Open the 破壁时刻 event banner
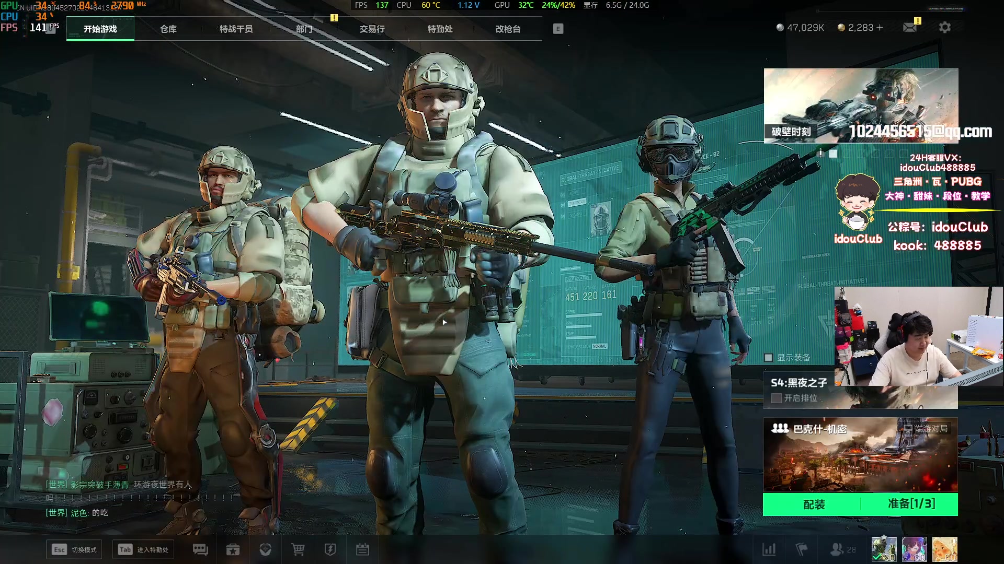The image size is (1004, 564). click(x=861, y=105)
